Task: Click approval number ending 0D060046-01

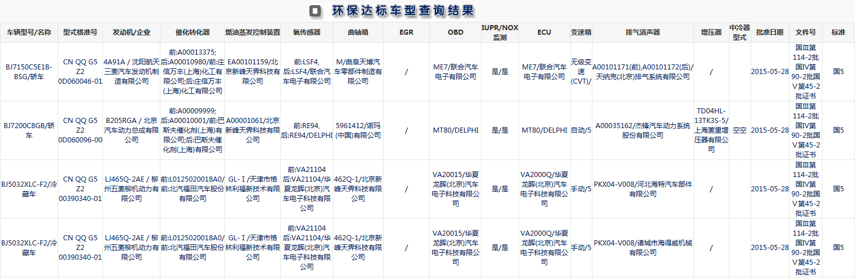Action: click(80, 72)
